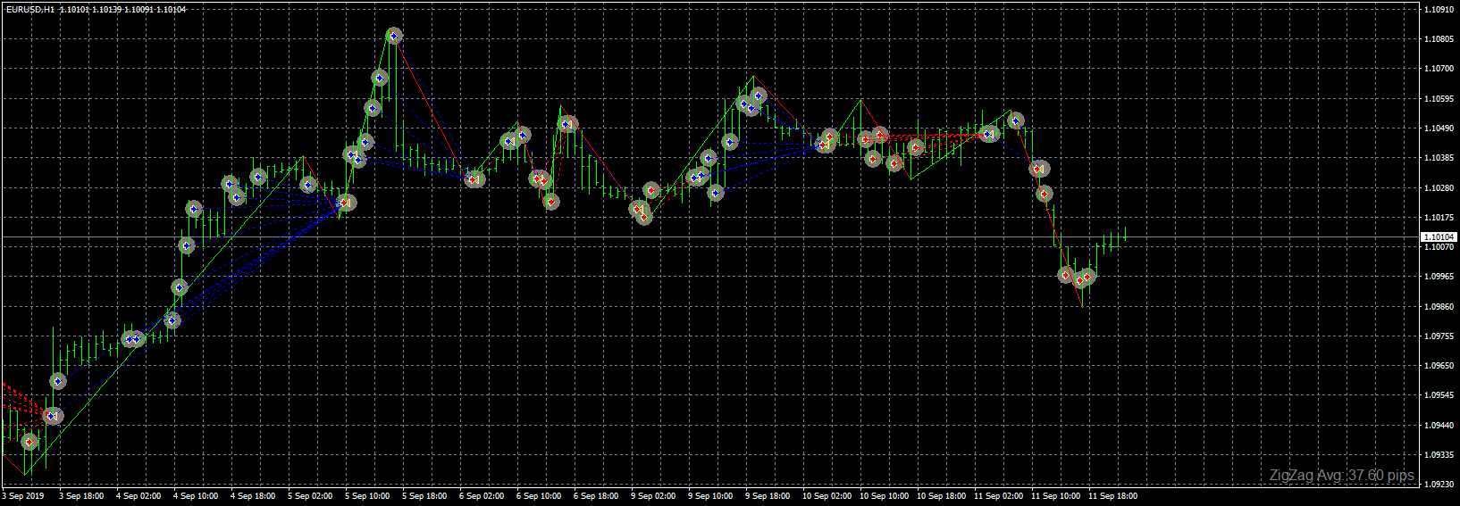Screen dimensions: 1460x506
Task: Select the leftmost red arrow near the 1.09965 level
Action: click(1065, 275)
